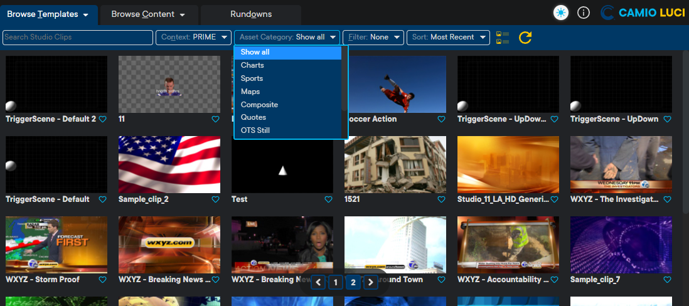Select the WXYZ - Breaking News wxyz.com thumbnail
The image size is (689, 306).
click(169, 245)
